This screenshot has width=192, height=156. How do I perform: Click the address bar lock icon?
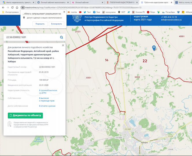tap(22, 7)
